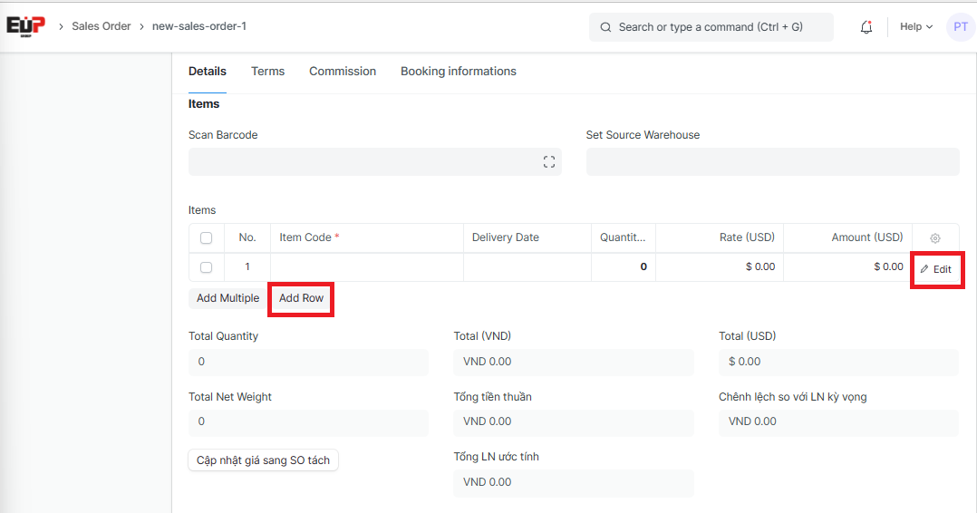Click the Add Row button
Screen dimensions: 977x513
pos(301,298)
